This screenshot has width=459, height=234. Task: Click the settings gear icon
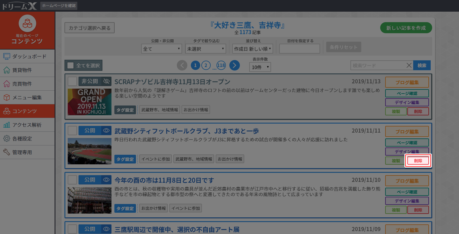tap(7, 138)
